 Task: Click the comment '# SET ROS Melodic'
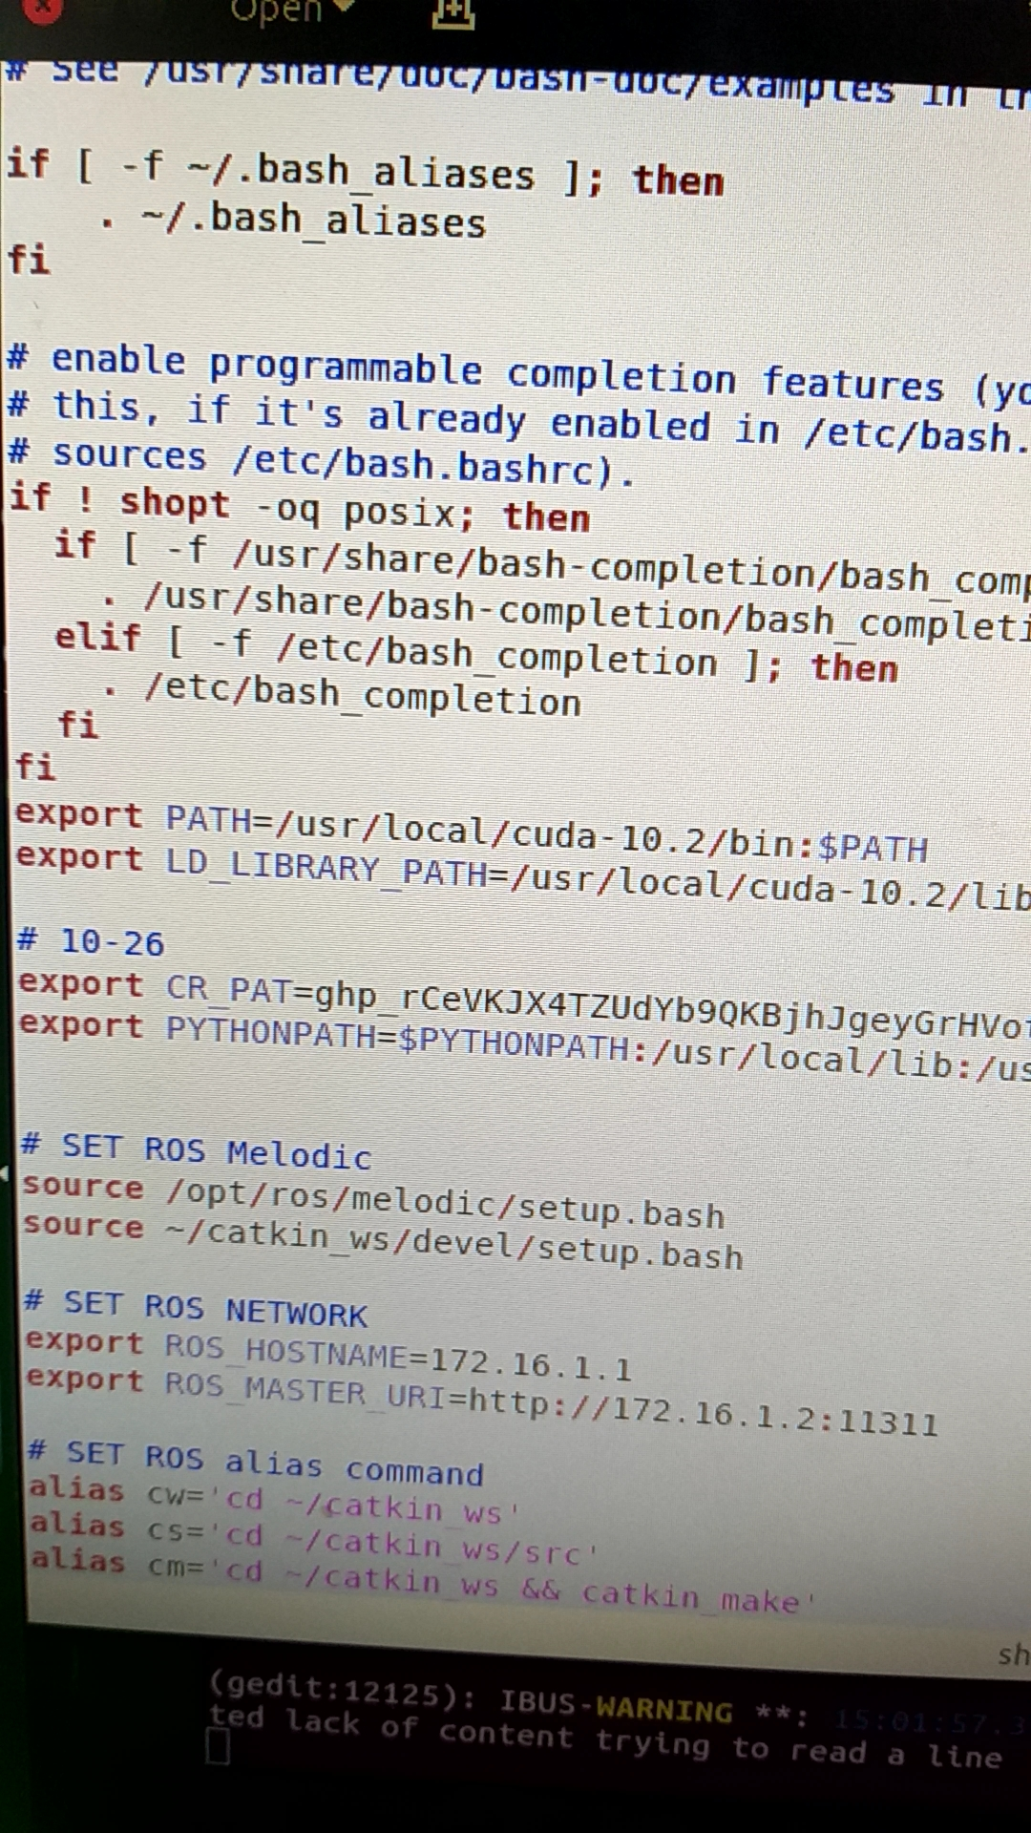click(197, 1150)
